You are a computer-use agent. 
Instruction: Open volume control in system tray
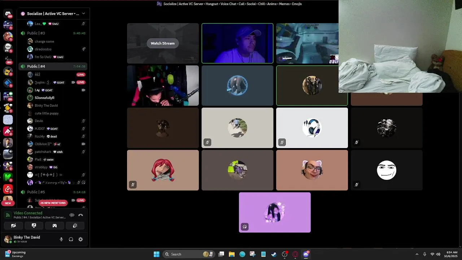pos(438,254)
